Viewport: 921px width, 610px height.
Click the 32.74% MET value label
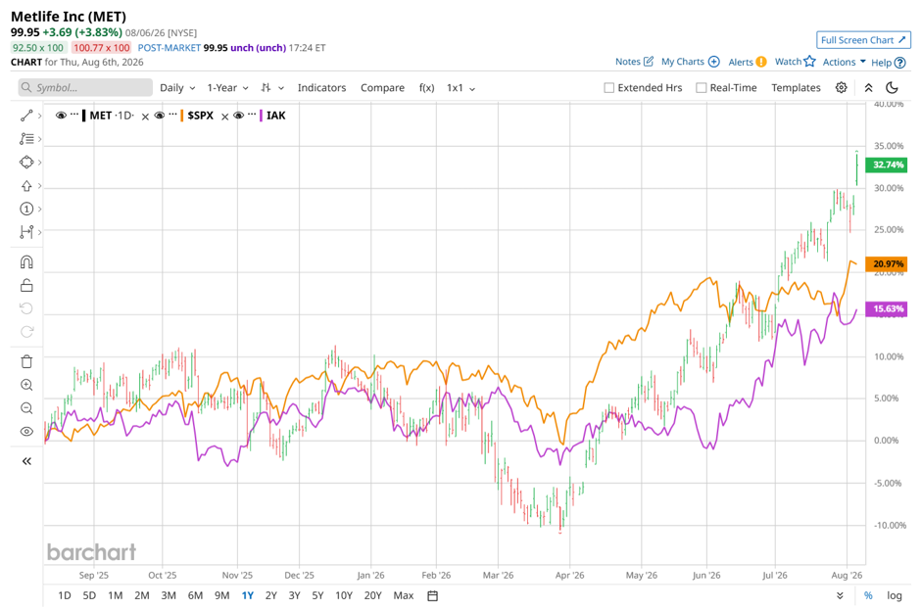pyautogui.click(x=887, y=164)
